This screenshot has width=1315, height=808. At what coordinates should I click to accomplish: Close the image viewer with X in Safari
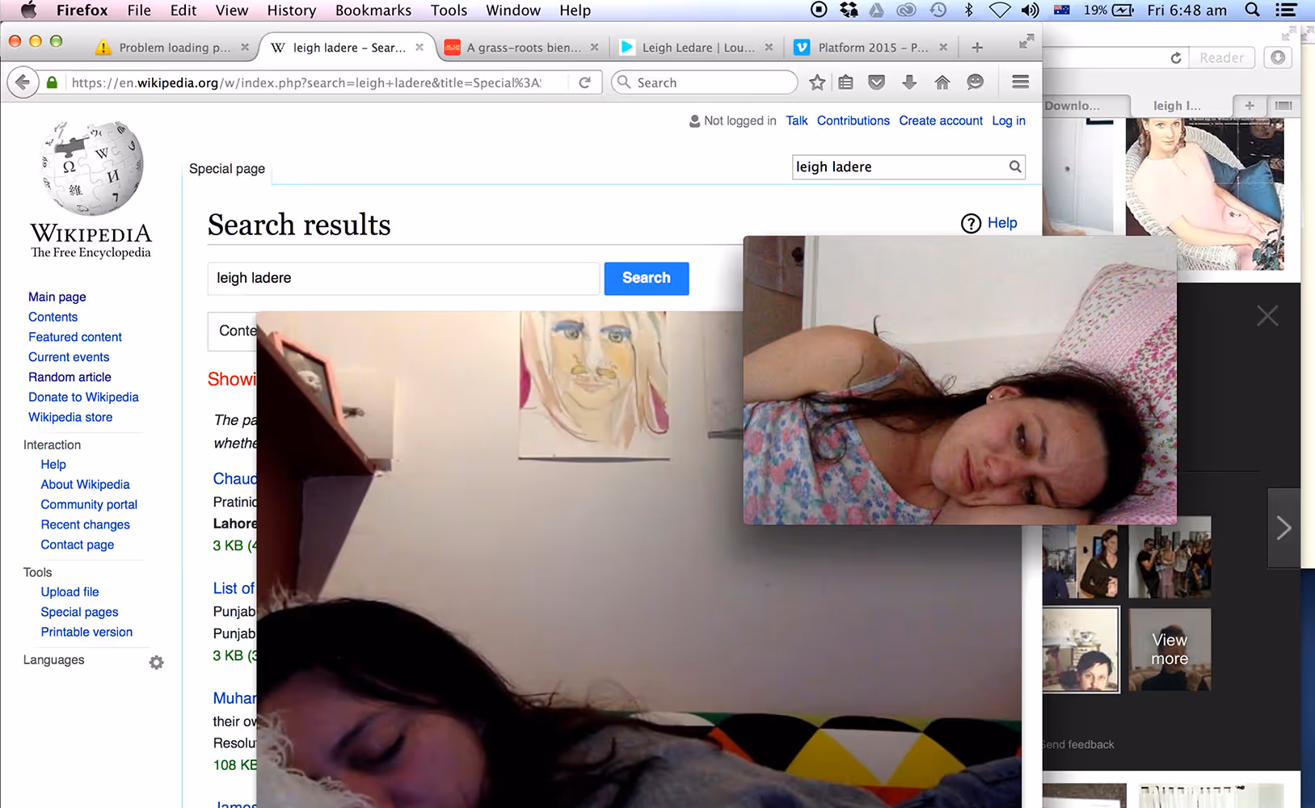coord(1267,315)
